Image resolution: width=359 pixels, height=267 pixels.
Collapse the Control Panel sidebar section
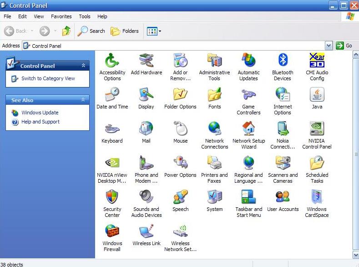click(84, 66)
